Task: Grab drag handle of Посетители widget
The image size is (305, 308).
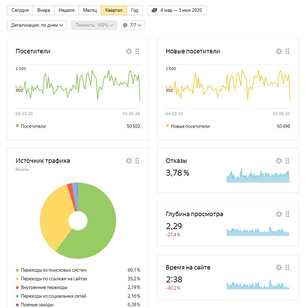Action: pyautogui.click(x=137, y=51)
